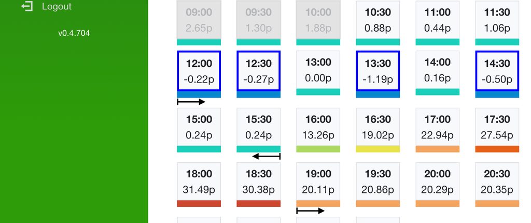The width and height of the screenshot is (531, 223).
Task: Click right arrow under the 12:00 slot
Action: (191, 102)
